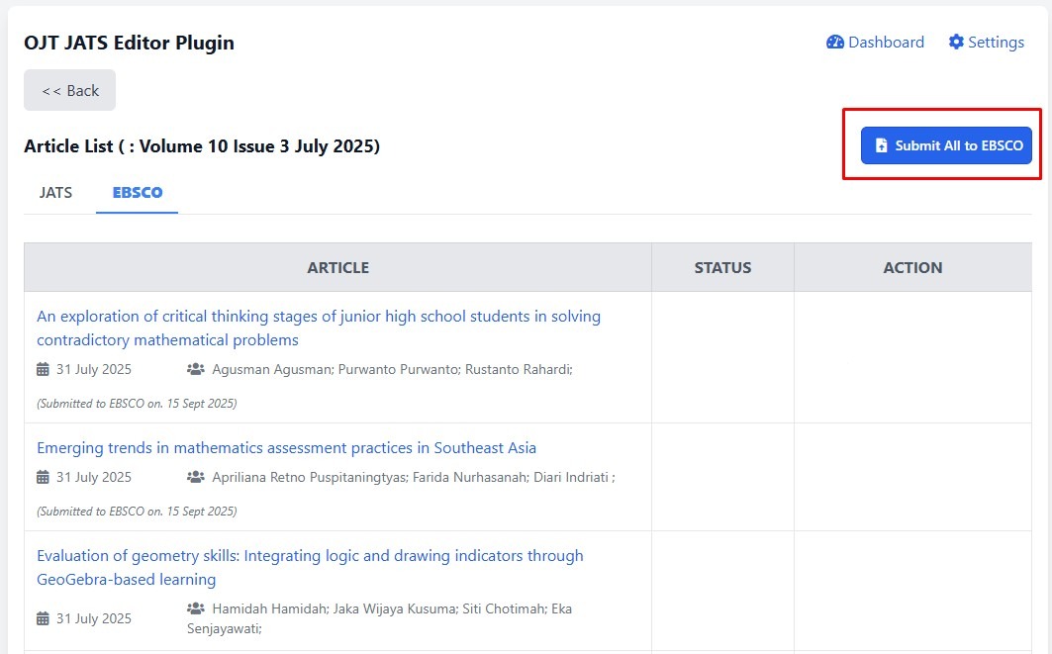Click calendar icon of the first article
The image size is (1052, 654).
[43, 369]
